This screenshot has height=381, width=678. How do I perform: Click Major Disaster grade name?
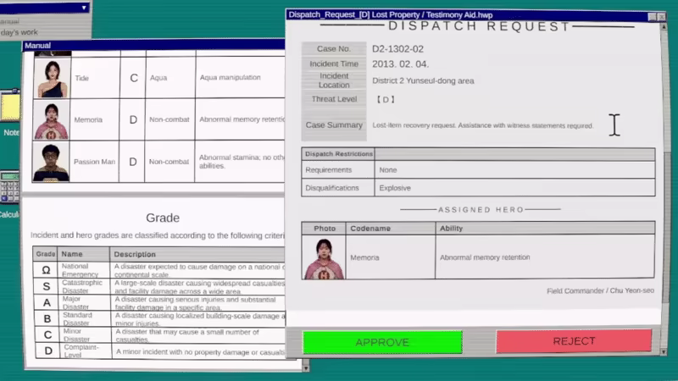pos(75,303)
